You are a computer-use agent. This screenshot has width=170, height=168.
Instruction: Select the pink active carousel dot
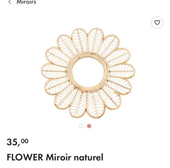[x=89, y=126]
